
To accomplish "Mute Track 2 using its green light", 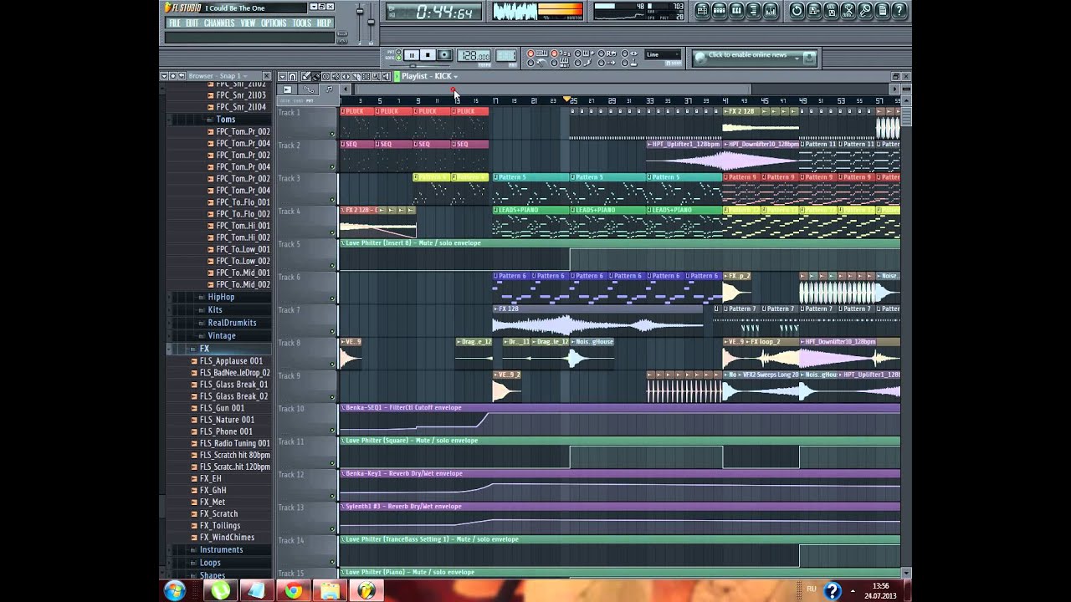I will [x=332, y=166].
